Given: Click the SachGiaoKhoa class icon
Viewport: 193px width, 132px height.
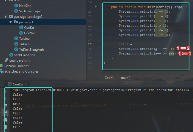Looking at the screenshot, I should coord(11,55).
